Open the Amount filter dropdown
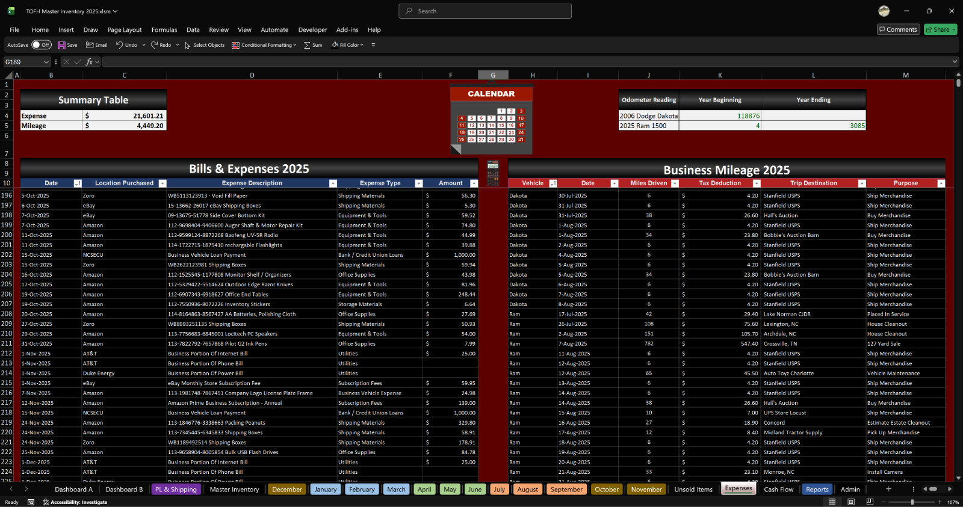The image size is (963, 507). [x=474, y=183]
